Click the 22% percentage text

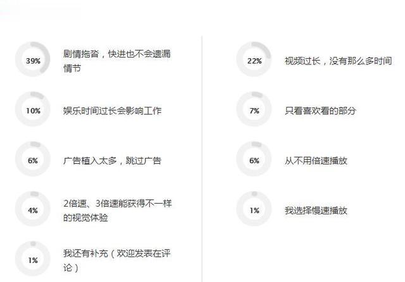click(x=254, y=61)
